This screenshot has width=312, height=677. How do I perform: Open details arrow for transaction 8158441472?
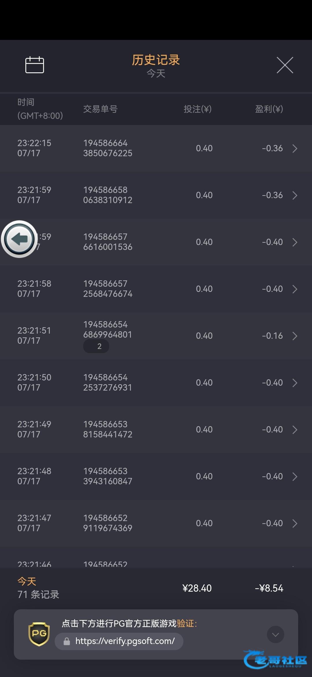coord(295,430)
